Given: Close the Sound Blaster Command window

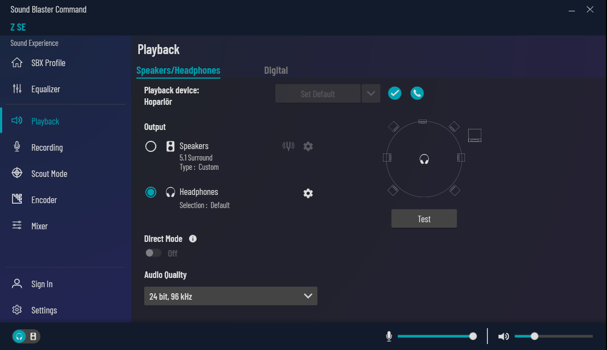Looking at the screenshot, I should tap(590, 10).
